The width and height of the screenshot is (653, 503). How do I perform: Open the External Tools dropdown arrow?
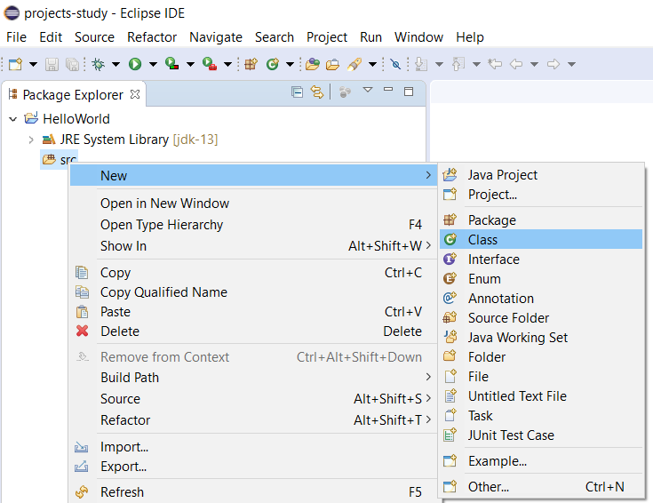[227, 65]
